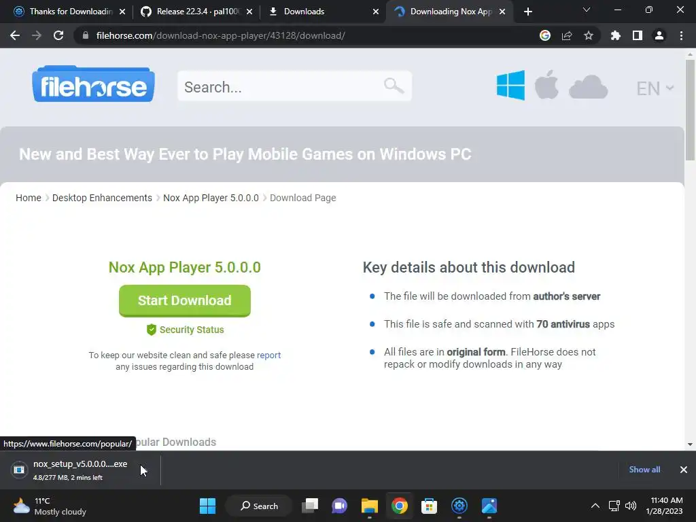Click the nox_setup_v5.0.0.0 download item
This screenshot has width=696, height=522.
[80, 470]
